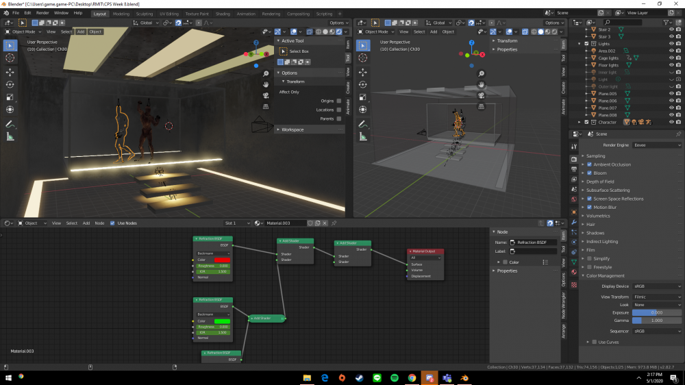Select the Transform tool in left viewport
685x385 pixels.
pyautogui.click(x=10, y=110)
